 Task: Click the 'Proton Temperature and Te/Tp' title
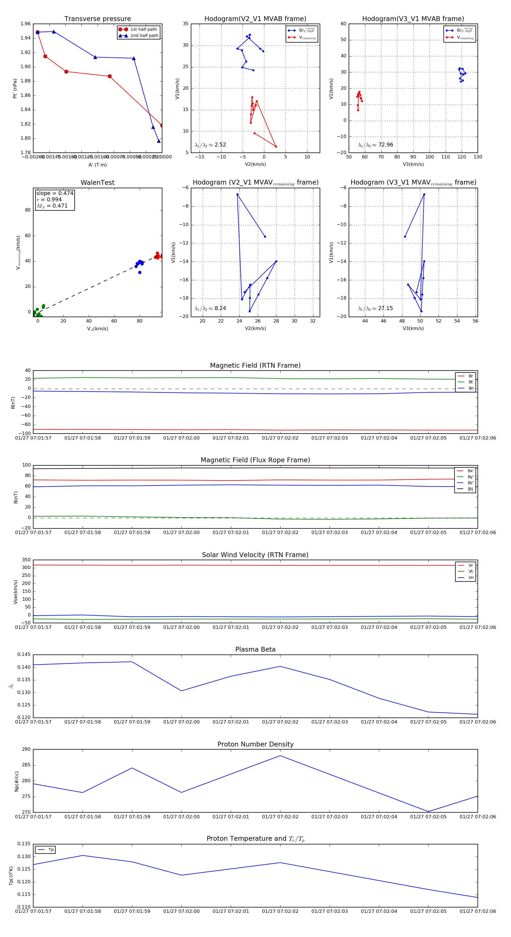[x=255, y=839]
